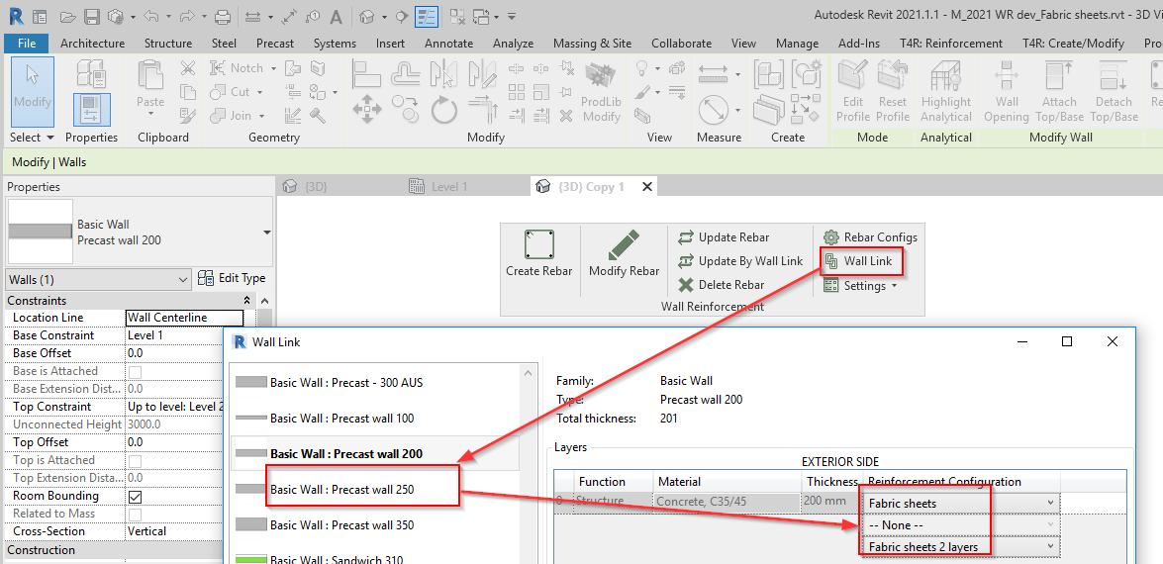Click the Top Constraint value cell
This screenshot has height=564, width=1163.
(x=174, y=407)
